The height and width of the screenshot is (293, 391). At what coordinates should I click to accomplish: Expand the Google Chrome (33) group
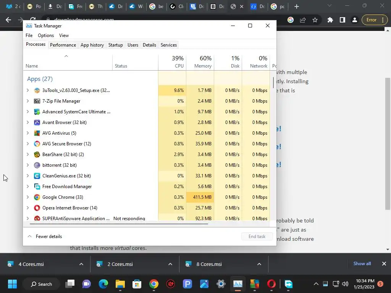(x=27, y=197)
